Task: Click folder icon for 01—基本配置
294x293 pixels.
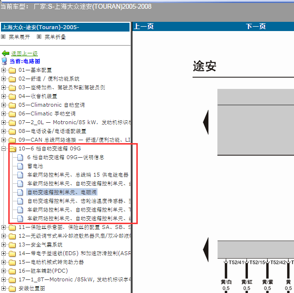Action: tap(12, 70)
